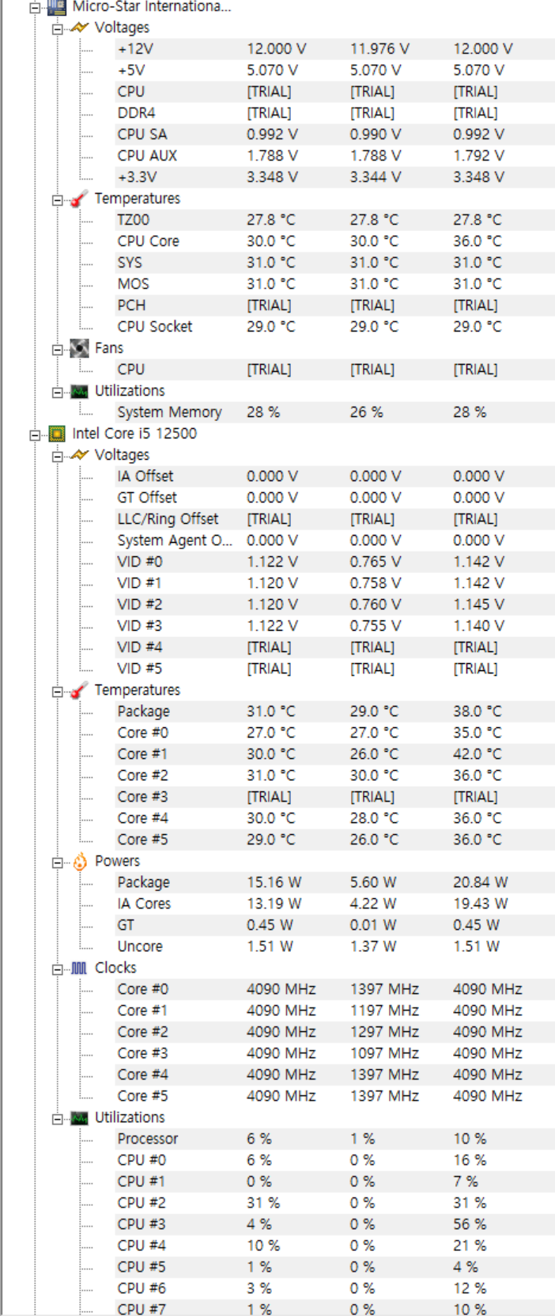The width and height of the screenshot is (555, 1316).
Task: Select the System Memory utilization row
Action: pos(335,412)
